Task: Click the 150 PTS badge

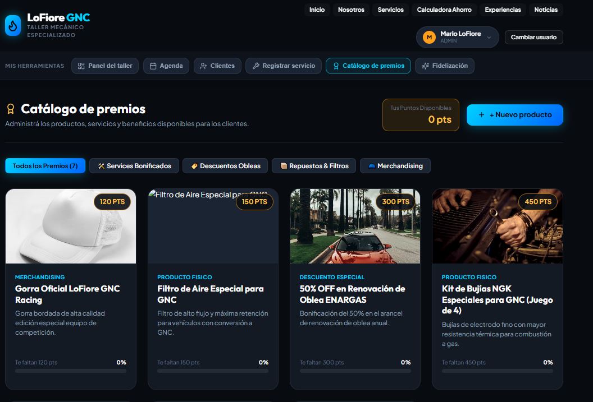Action: tap(254, 202)
